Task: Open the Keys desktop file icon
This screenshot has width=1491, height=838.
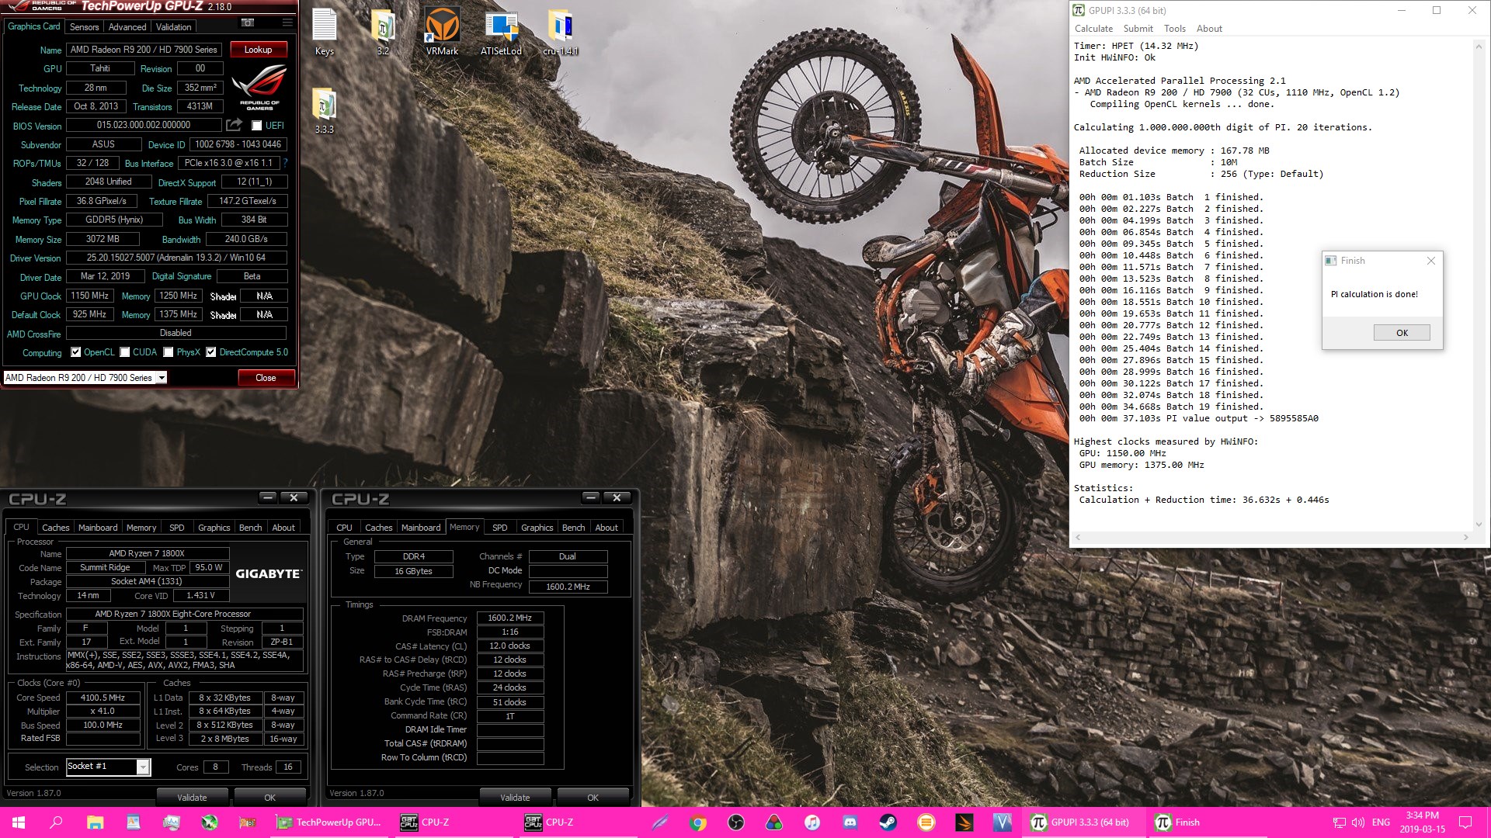Action: (325, 33)
